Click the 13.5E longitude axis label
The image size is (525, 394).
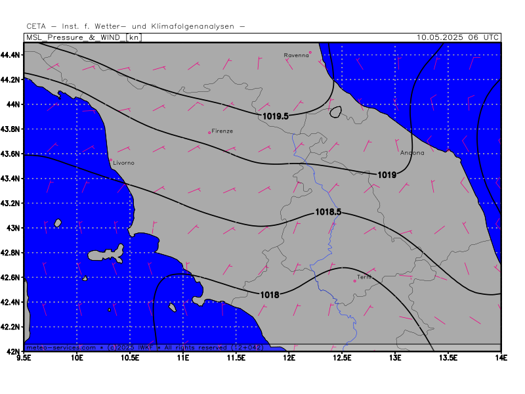click(448, 358)
